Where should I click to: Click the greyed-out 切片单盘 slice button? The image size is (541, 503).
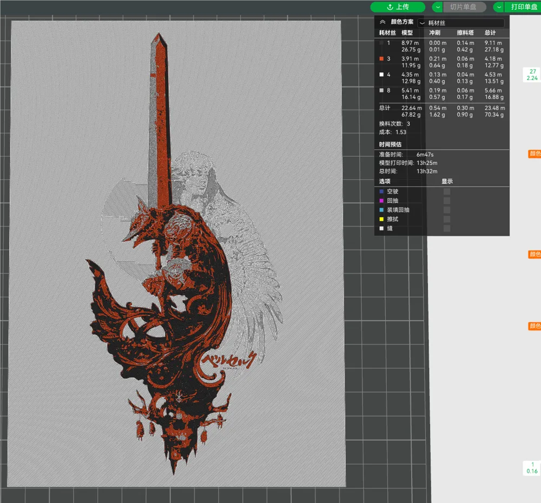click(464, 7)
